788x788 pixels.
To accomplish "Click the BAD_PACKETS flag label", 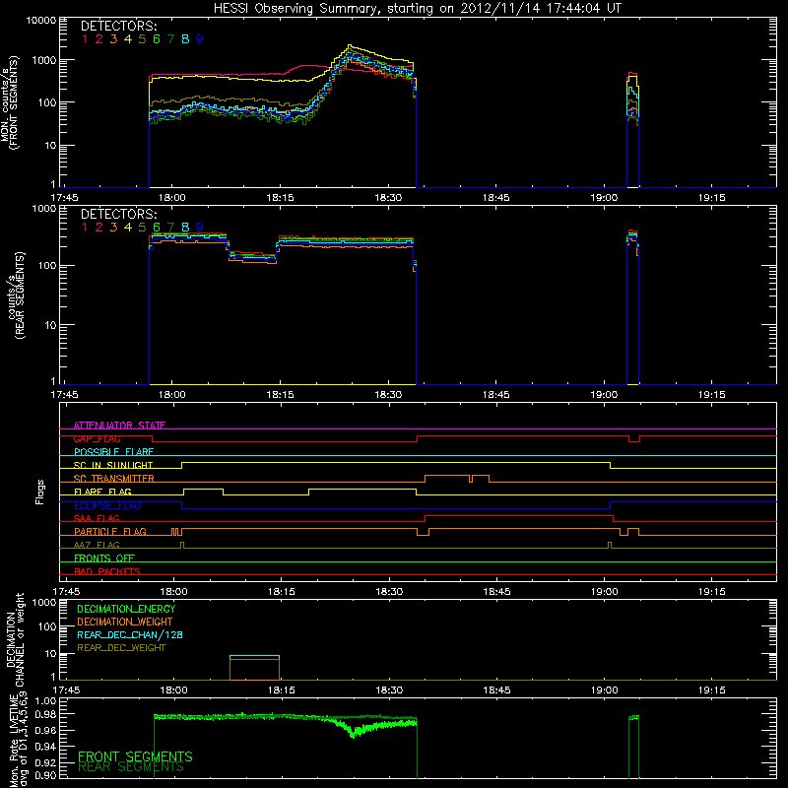I will pos(107,571).
